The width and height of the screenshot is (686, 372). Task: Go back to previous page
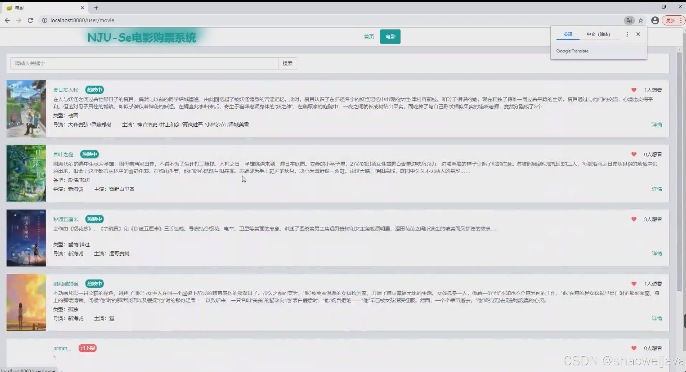coord(7,20)
